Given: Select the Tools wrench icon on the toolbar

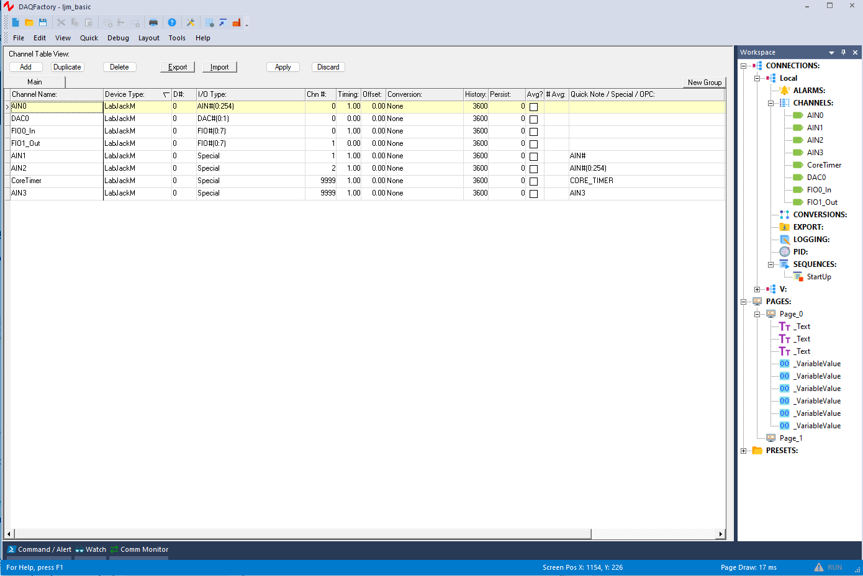Looking at the screenshot, I should coord(191,22).
